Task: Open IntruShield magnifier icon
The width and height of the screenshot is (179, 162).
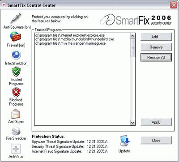Action: coord(16,55)
